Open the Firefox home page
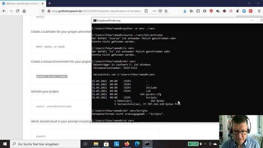The width and height of the screenshot is (263, 148). point(24,11)
